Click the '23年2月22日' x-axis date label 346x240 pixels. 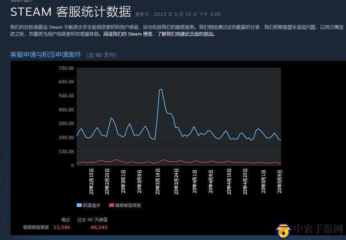[x=107, y=181]
